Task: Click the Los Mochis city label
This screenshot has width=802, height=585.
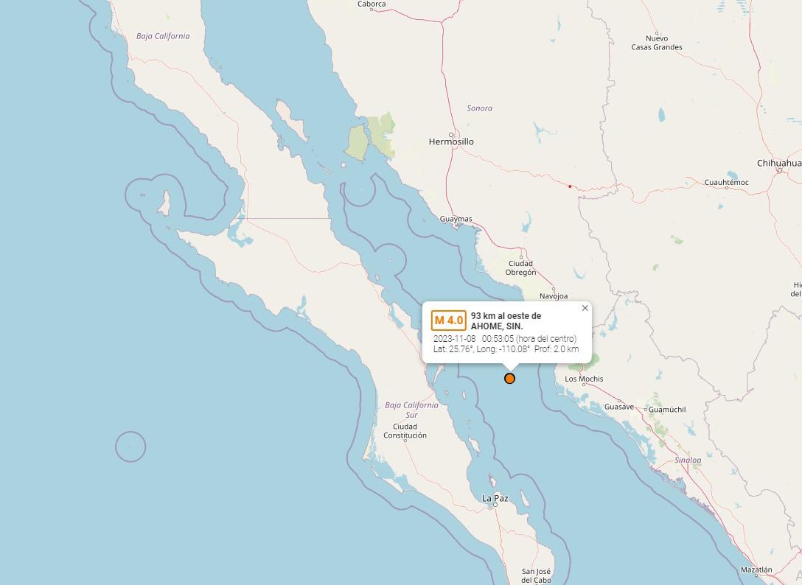Action: pyautogui.click(x=584, y=379)
